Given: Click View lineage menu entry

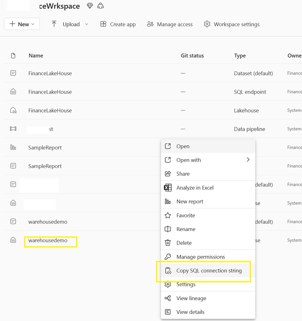Looking at the screenshot, I should click(191, 298).
